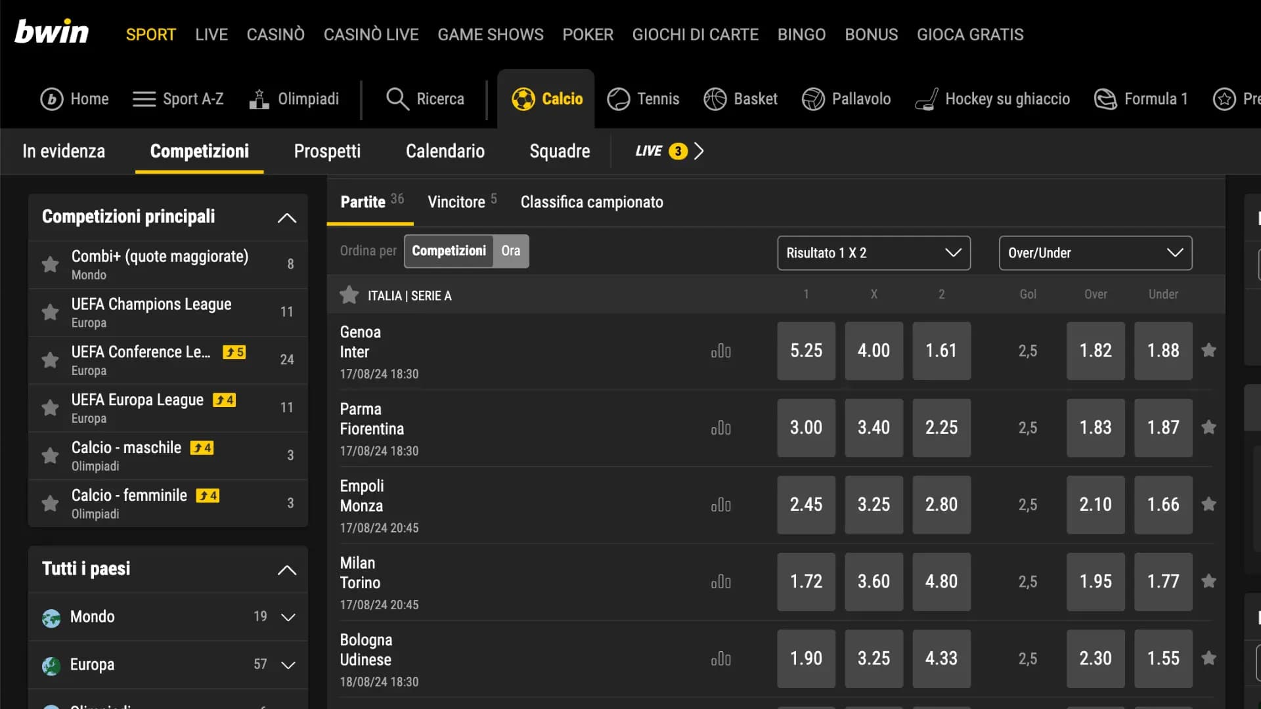Click the search/ricerca icon
This screenshot has width=1261, height=709.
[397, 98]
